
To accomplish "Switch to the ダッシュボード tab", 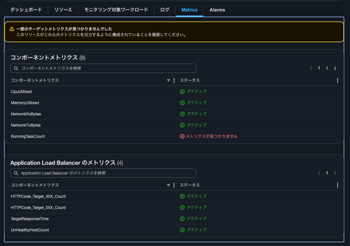I will coord(26,10).
